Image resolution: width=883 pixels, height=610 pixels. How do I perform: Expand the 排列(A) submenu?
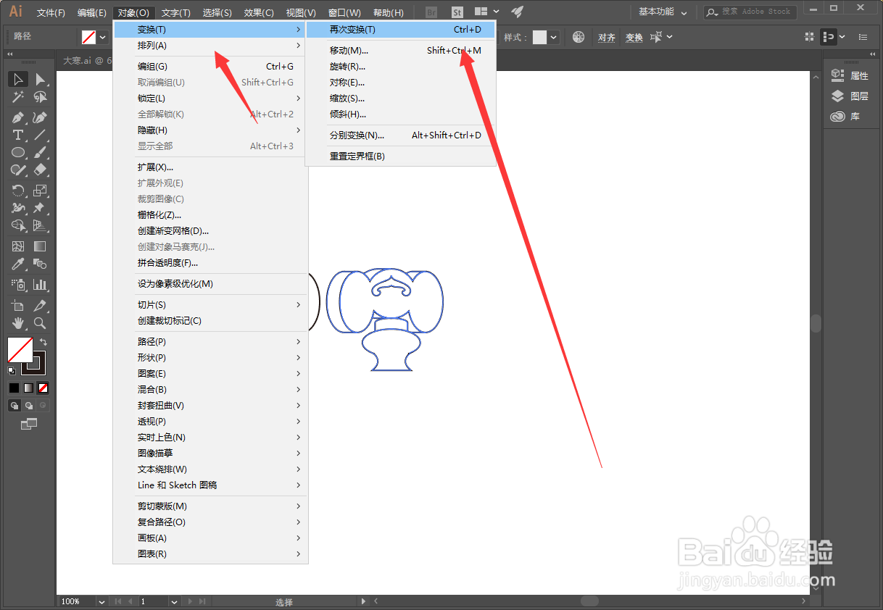(x=210, y=46)
